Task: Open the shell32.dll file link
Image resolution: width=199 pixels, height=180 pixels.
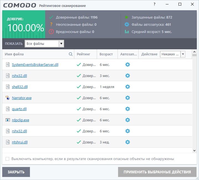Action: [20, 87]
